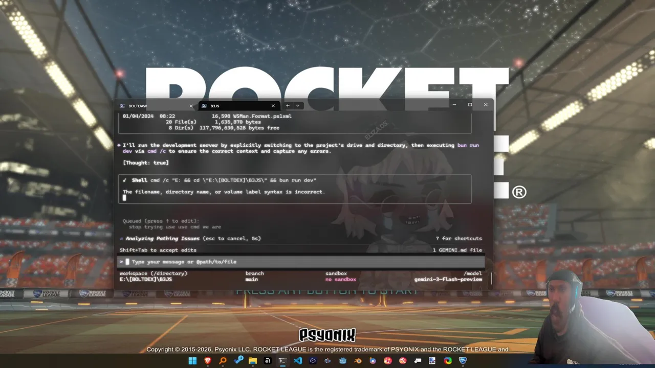Open the red hammer tool app icon in taskbar
The width and height of the screenshot is (655, 368).
[403, 361]
